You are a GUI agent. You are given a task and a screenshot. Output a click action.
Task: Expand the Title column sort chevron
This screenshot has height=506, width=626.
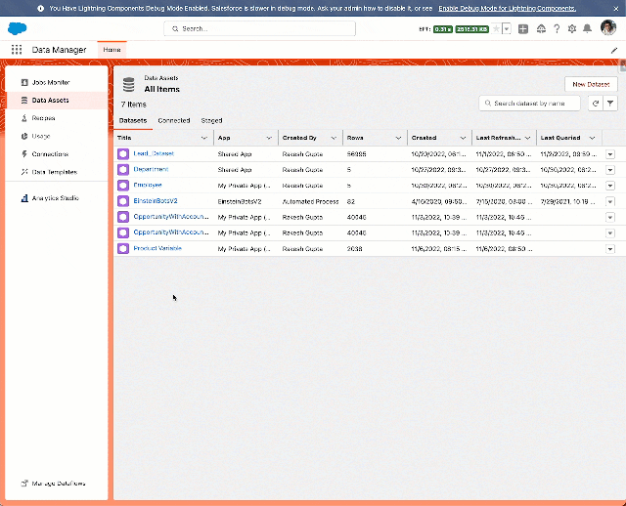203,138
